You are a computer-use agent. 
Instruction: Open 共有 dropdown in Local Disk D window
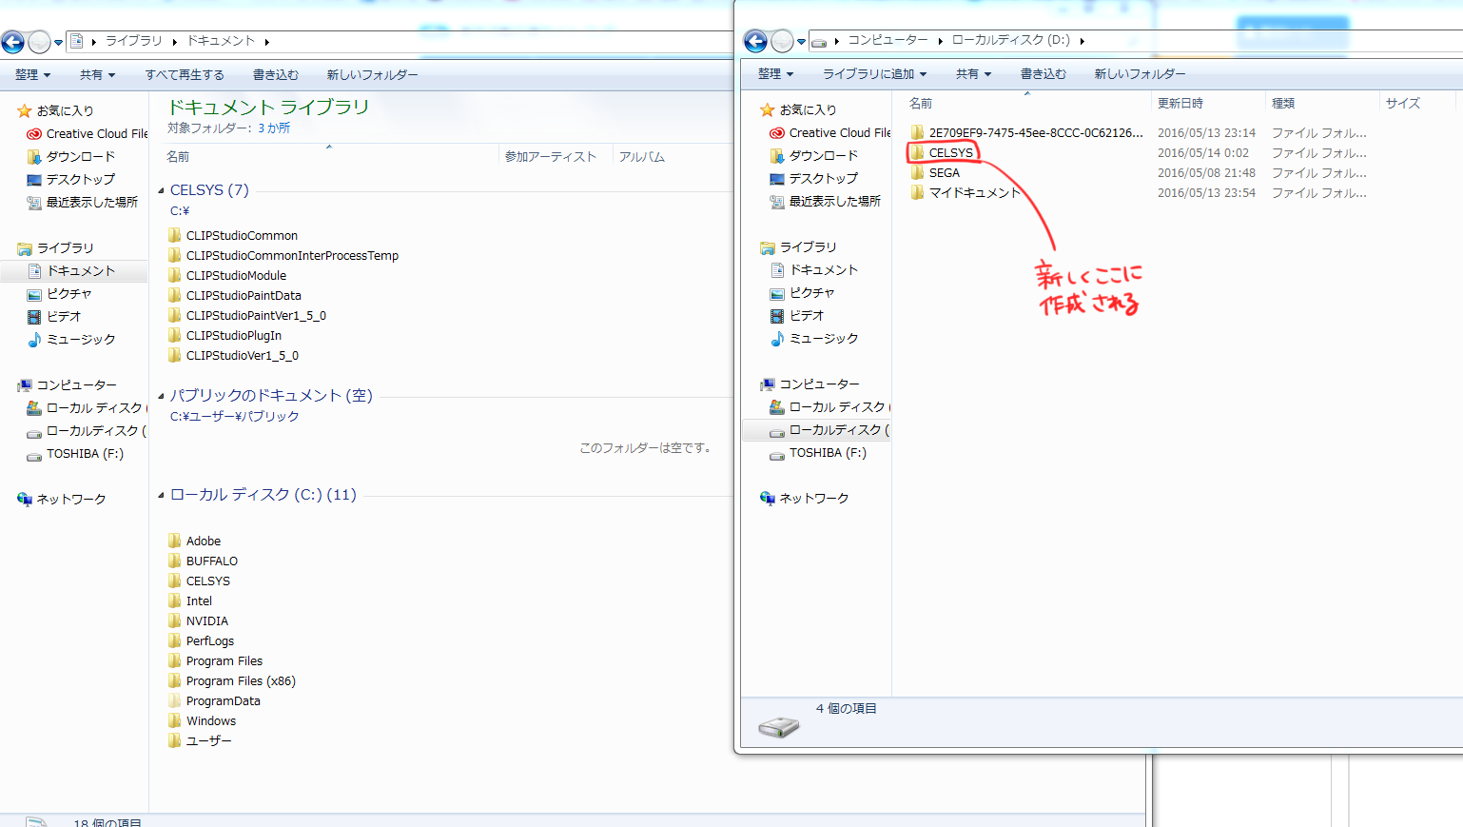(974, 73)
